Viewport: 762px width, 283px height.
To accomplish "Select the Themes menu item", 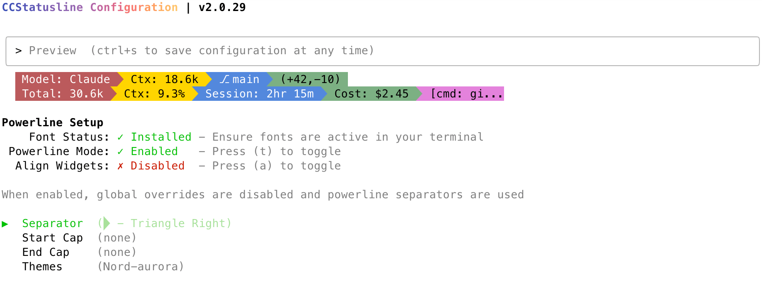I will tap(42, 266).
